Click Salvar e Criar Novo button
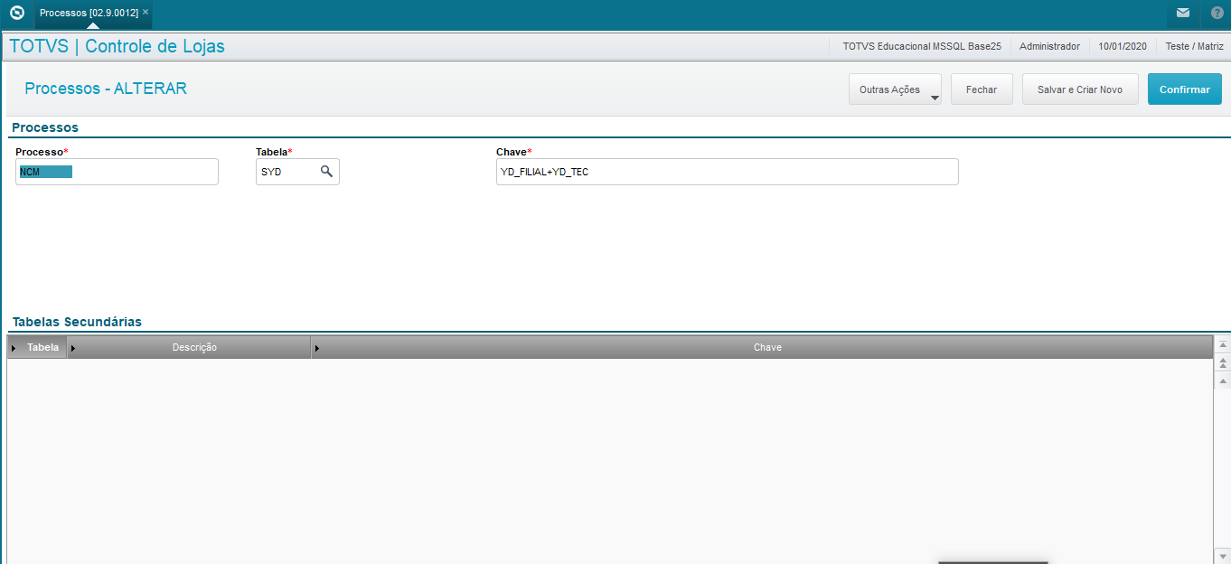Screen dimensions: 1231x564 (x=1080, y=89)
